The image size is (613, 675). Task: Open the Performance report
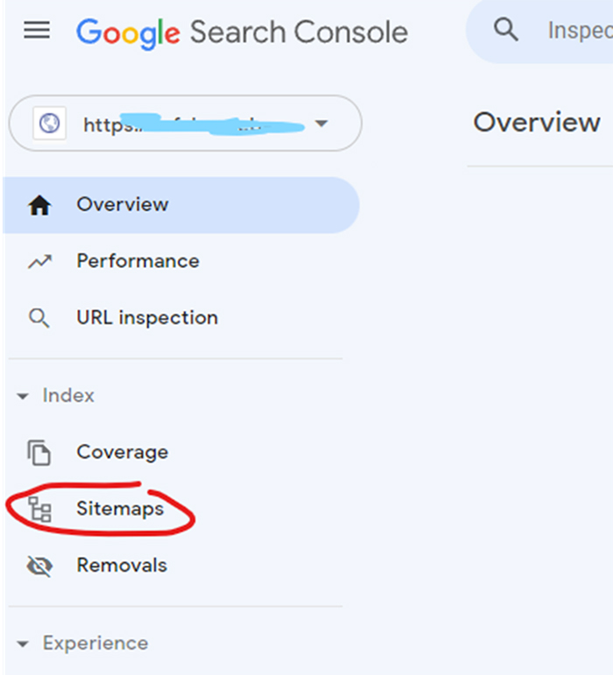137,261
